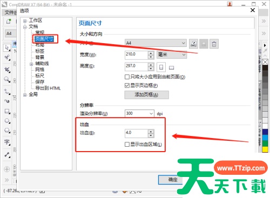The width and height of the screenshot is (270, 198).
Task: Open the 文件 menu
Action: click(x=10, y=12)
